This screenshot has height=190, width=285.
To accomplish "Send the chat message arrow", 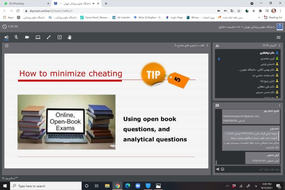I will pyautogui.click(x=217, y=169).
